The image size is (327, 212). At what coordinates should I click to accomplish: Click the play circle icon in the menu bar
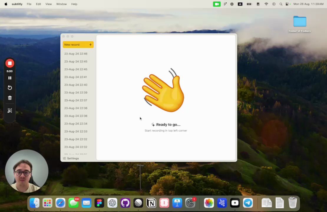[x=274, y=4]
